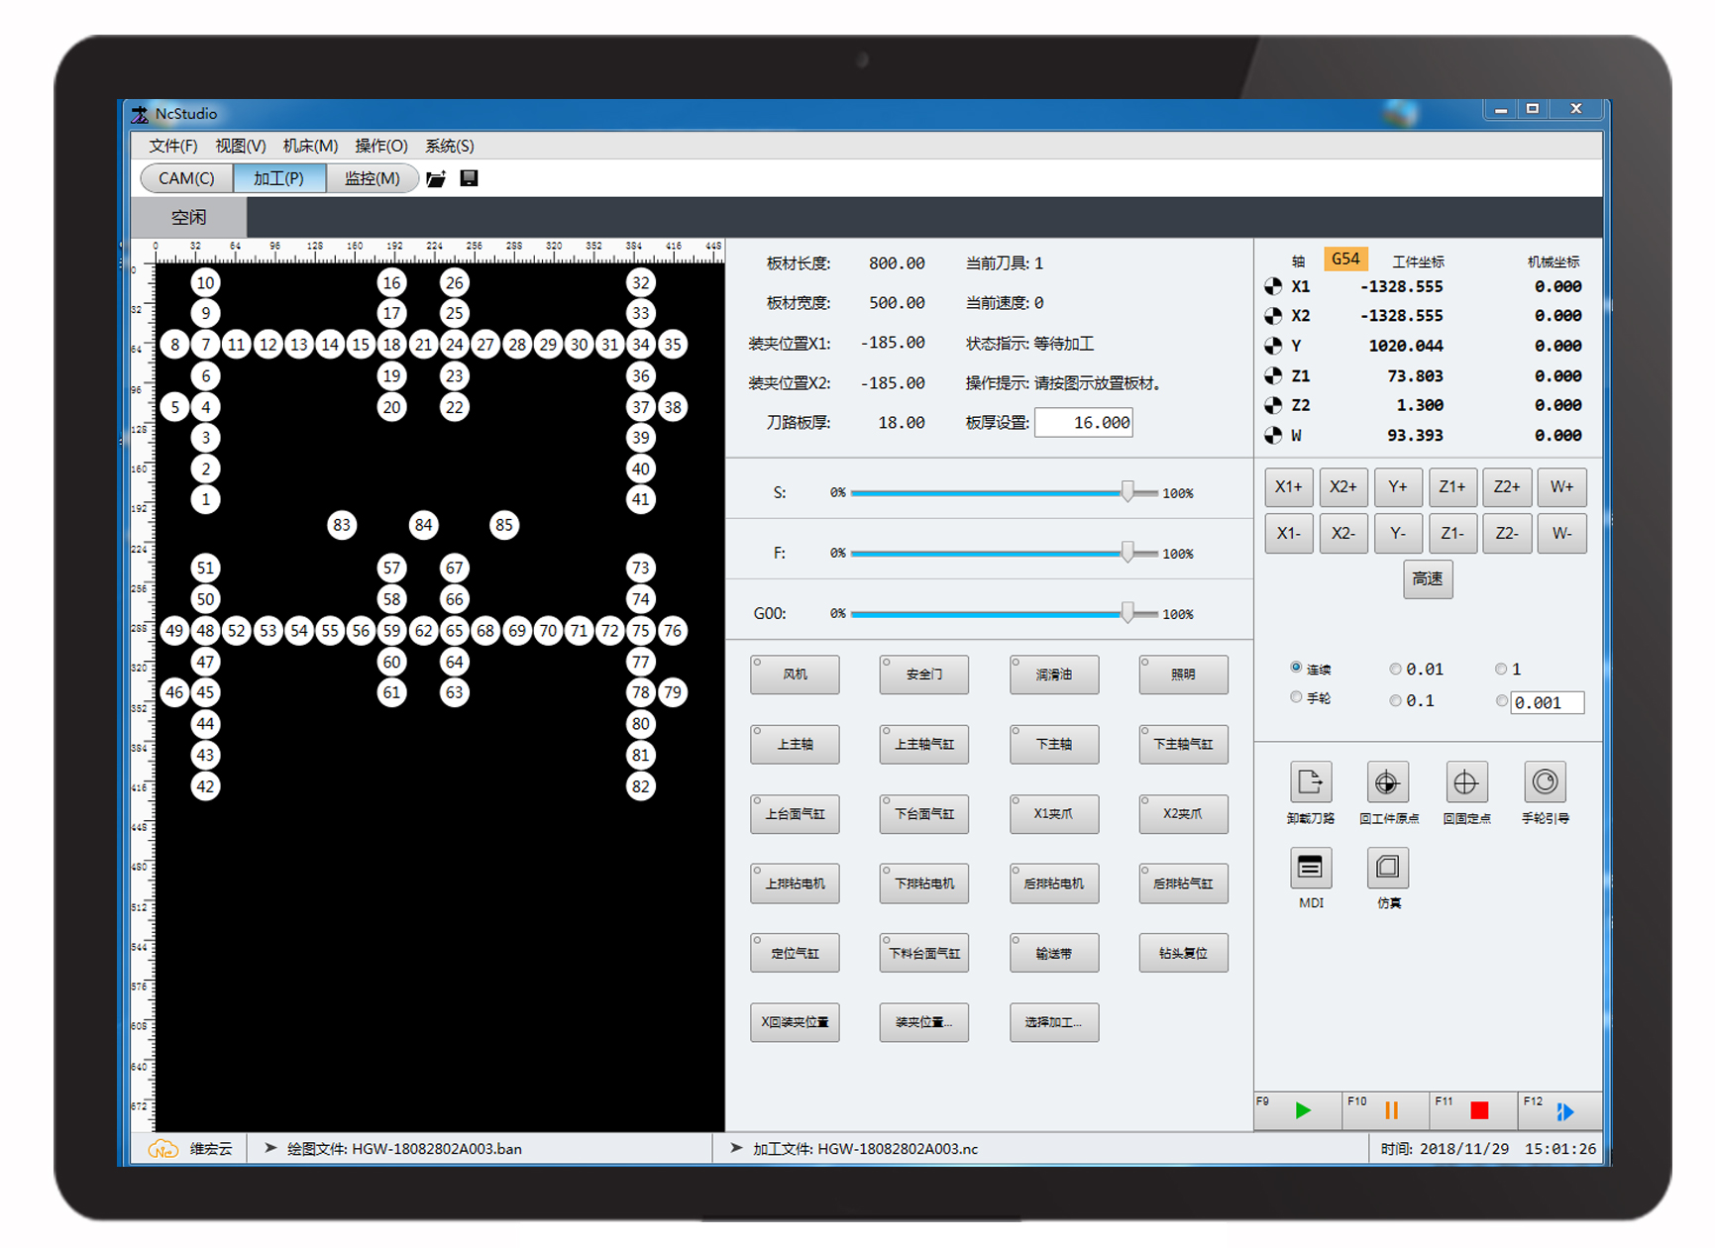Switch to the 监控(M) tab
This screenshot has width=1715, height=1248.
pos(372,178)
